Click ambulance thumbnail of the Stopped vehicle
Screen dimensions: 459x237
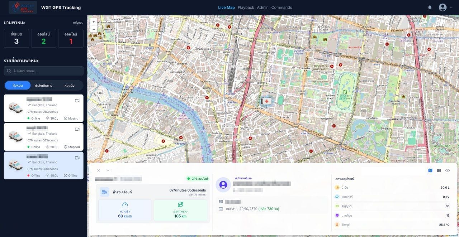(x=15, y=136)
